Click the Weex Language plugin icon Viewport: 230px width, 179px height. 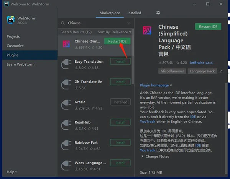66,166
